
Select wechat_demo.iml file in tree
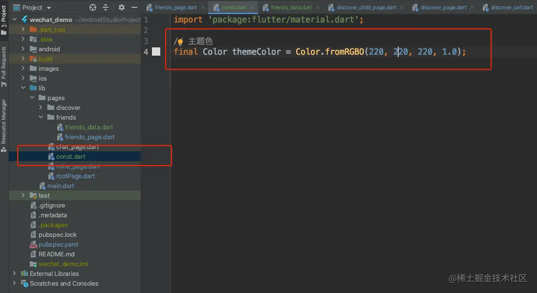click(63, 264)
